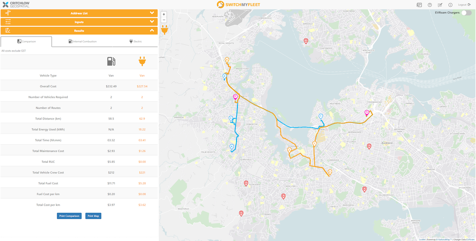Viewport: 476px width, 241px height.
Task: Select orange stop marker 3 at Rosebank
Action: click(289, 150)
